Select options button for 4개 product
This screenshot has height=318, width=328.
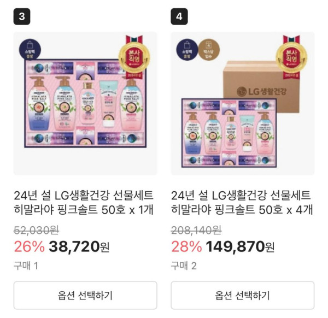click(x=242, y=295)
